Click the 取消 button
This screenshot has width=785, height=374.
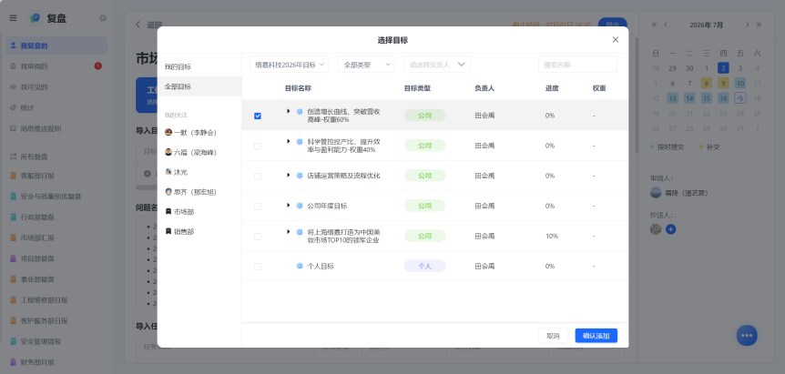pyautogui.click(x=553, y=336)
